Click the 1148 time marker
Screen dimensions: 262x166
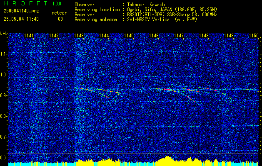(x=204, y=36)
